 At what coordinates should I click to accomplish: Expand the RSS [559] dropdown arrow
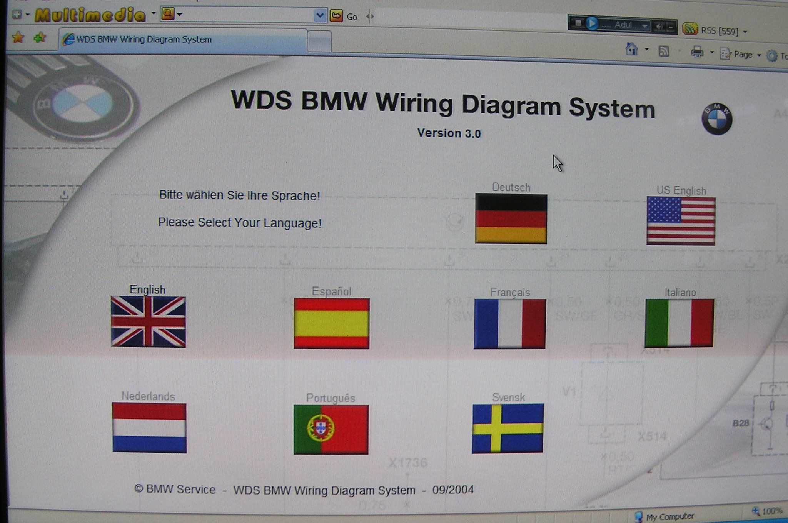click(x=745, y=32)
